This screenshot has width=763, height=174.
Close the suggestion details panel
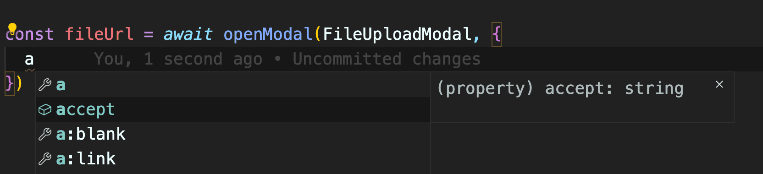(x=719, y=84)
